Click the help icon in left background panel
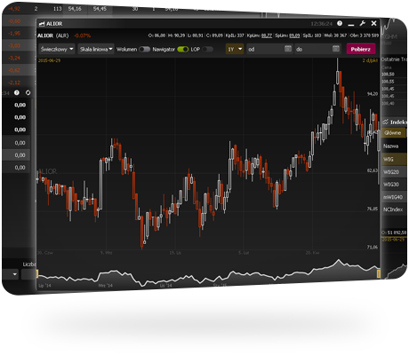The height and width of the screenshot is (355, 409). (x=17, y=93)
